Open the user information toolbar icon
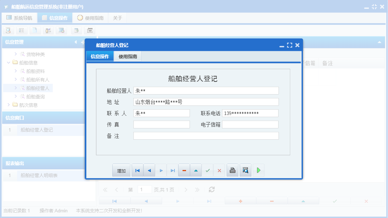This screenshot has width=388, height=218. (x=48, y=30)
